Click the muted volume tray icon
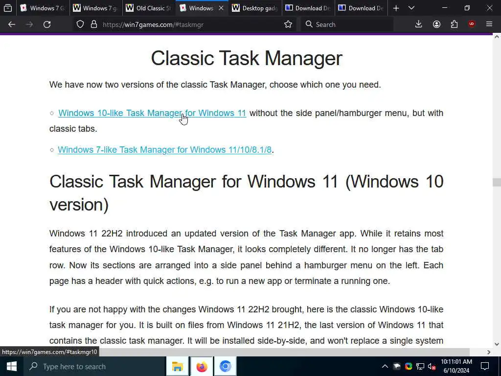501x376 pixels. [x=432, y=366]
